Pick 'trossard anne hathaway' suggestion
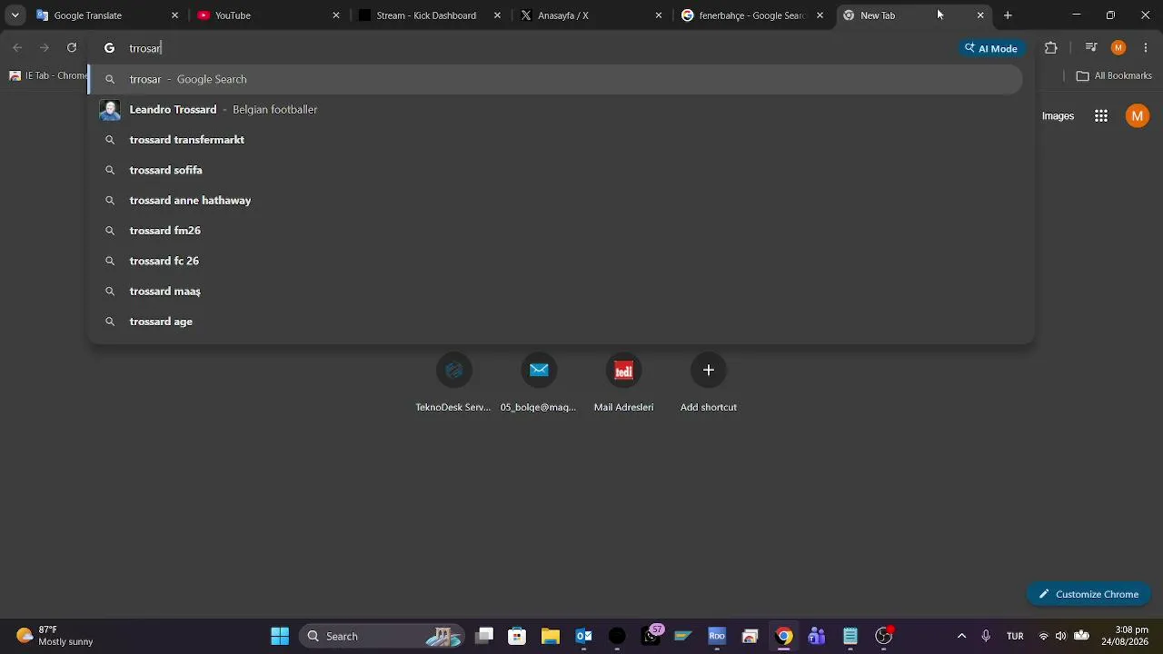The height and width of the screenshot is (654, 1163). tap(555, 200)
